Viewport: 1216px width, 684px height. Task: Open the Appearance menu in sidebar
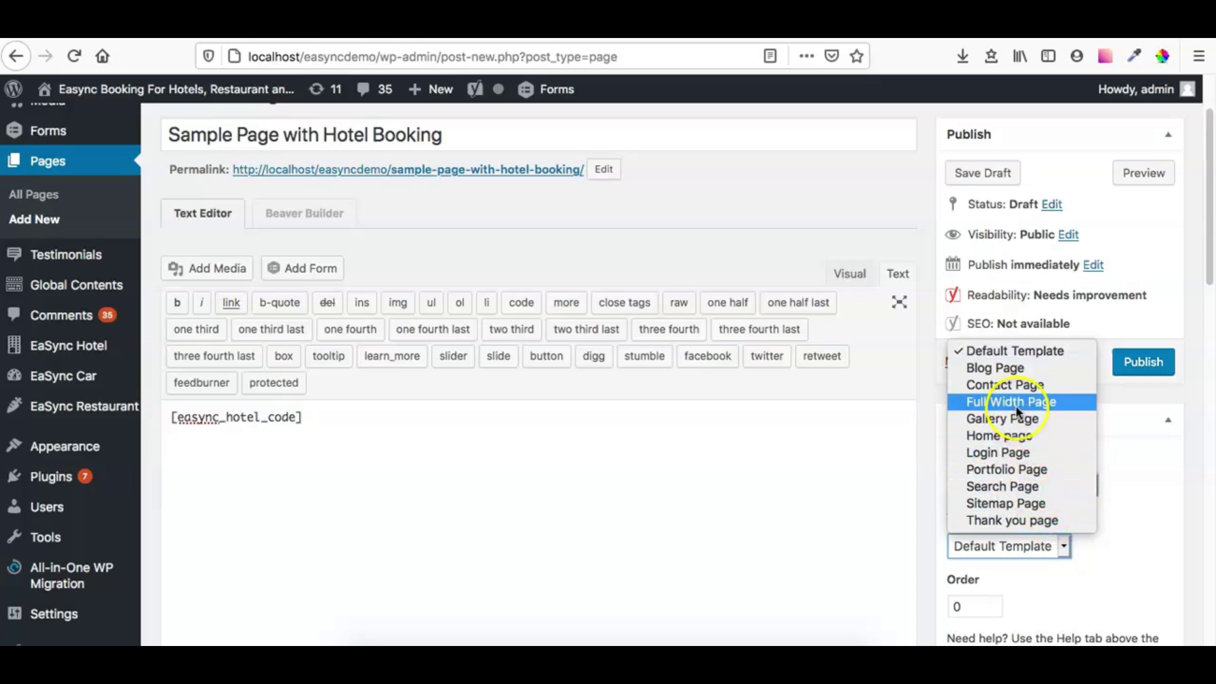point(64,446)
